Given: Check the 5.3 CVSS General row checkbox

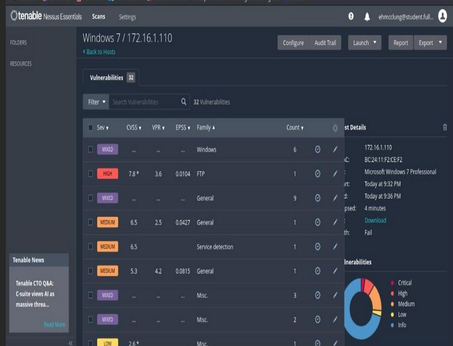Looking at the screenshot, I should [91, 271].
